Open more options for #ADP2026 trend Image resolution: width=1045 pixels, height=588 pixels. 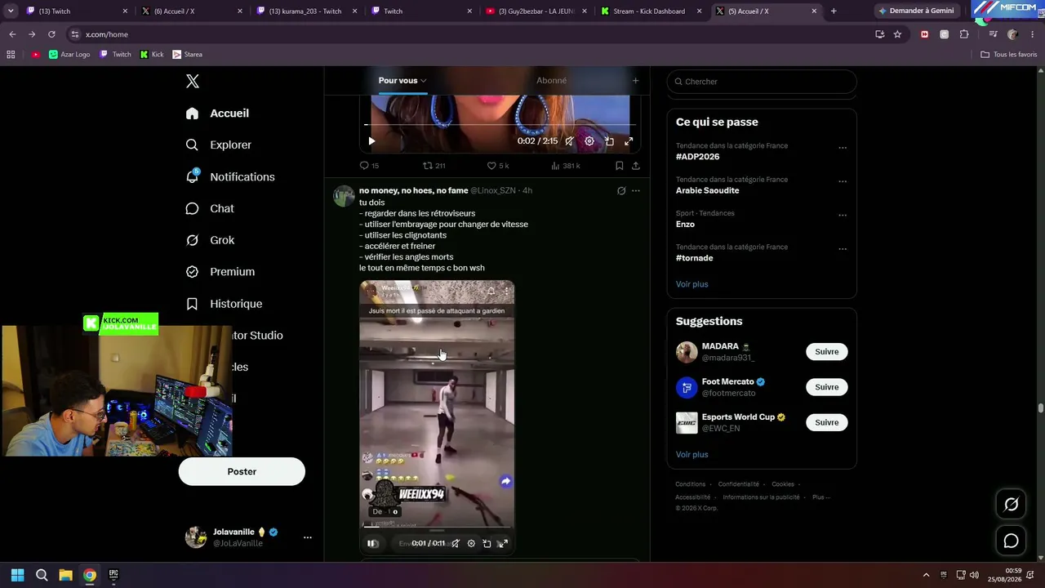tap(843, 148)
